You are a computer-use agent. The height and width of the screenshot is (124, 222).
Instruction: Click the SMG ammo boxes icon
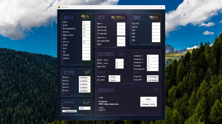pyautogui.click(x=154, y=17)
